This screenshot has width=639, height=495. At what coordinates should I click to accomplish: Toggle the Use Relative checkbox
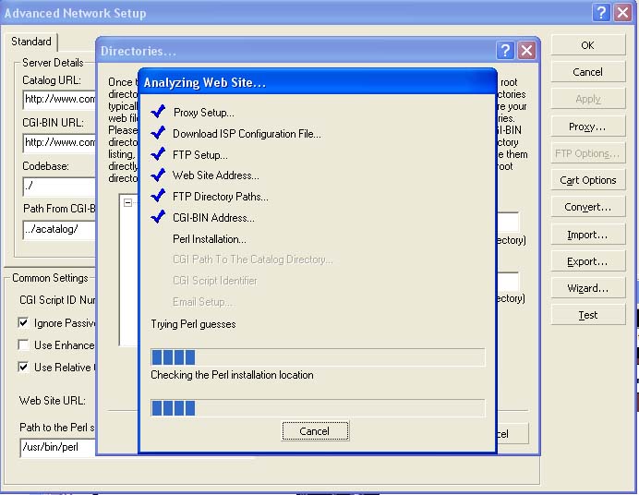tap(24, 368)
